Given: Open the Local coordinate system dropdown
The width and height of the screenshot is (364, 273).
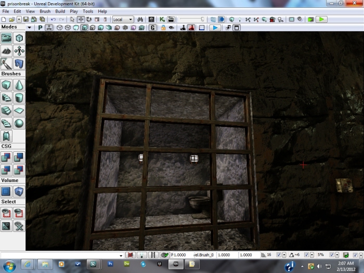Looking at the screenshot, I should [x=123, y=19].
